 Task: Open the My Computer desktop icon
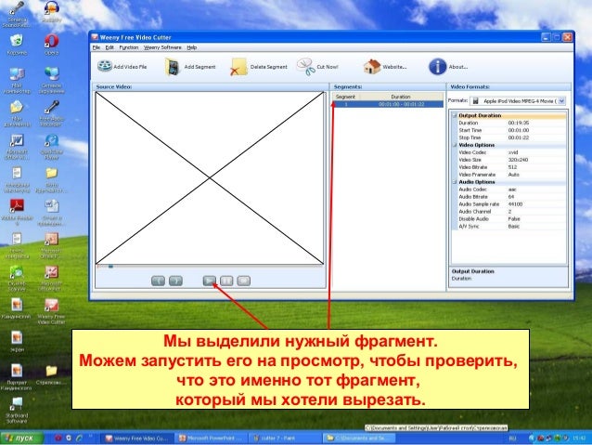coord(17,80)
